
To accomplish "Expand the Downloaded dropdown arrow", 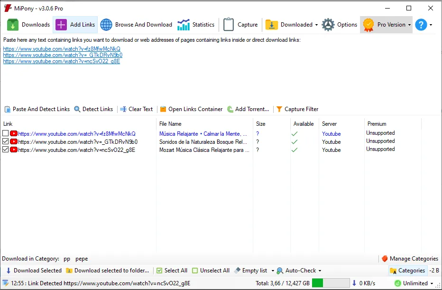I will coord(316,25).
